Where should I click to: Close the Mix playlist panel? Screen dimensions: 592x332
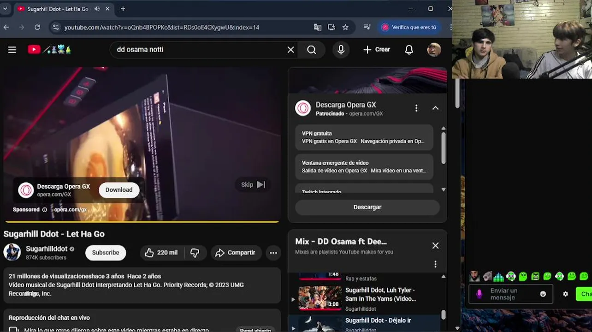coord(435,246)
